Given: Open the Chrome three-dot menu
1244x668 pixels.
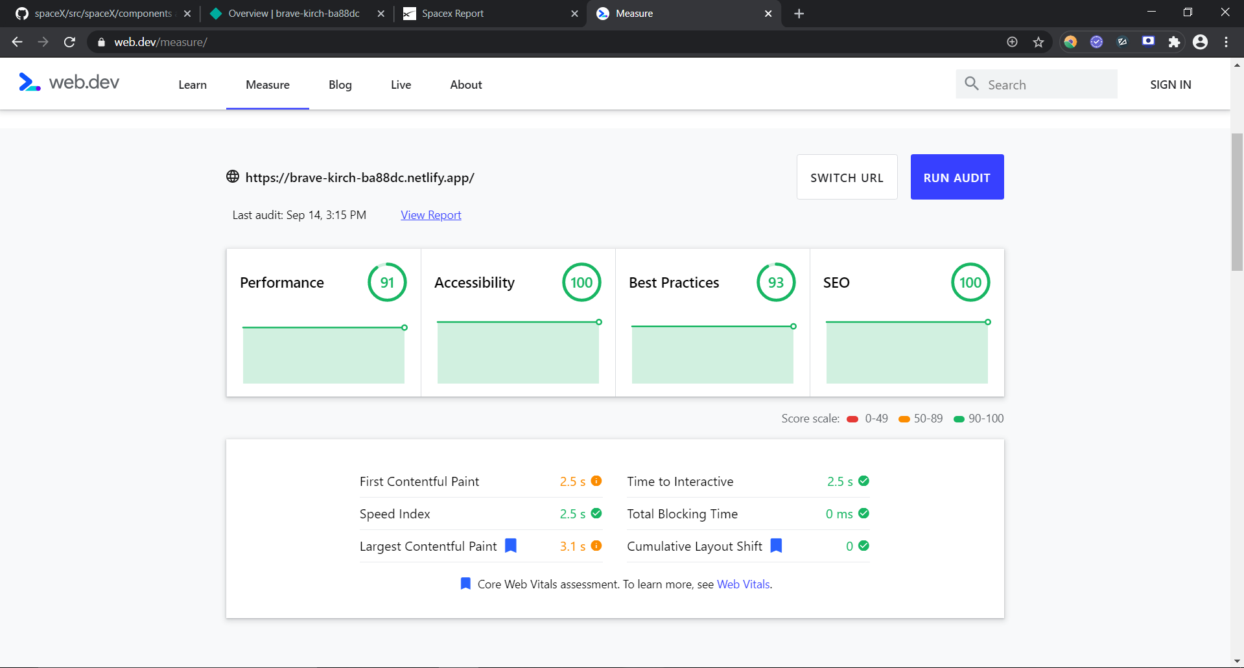Looking at the screenshot, I should point(1226,42).
